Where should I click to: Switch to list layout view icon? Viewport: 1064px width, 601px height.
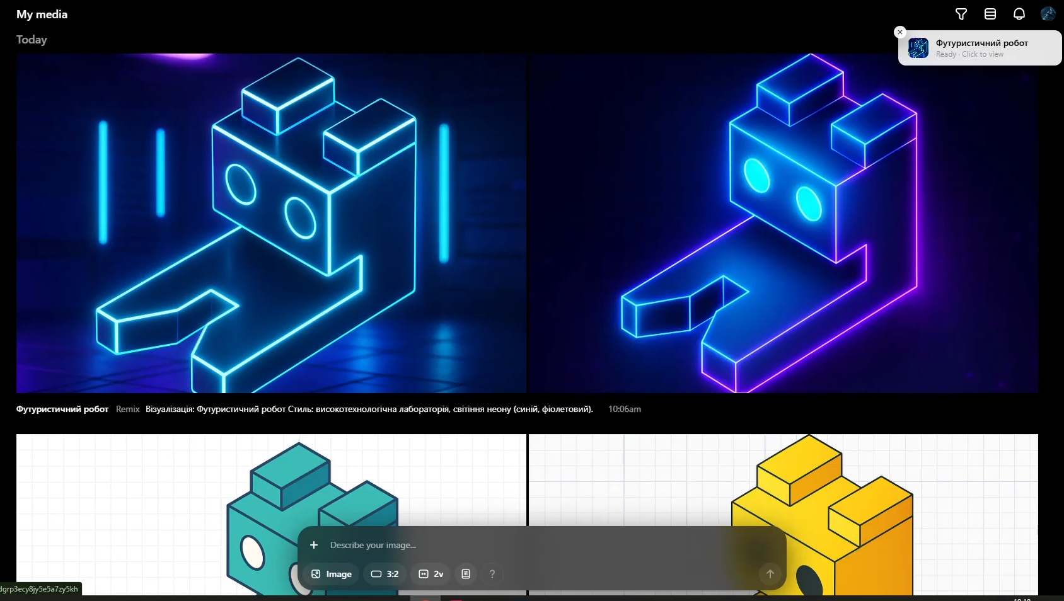[990, 14]
